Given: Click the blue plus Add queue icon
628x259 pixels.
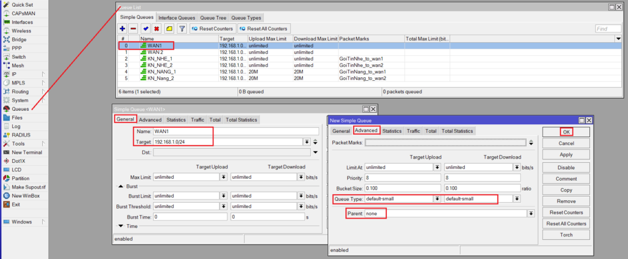Looking at the screenshot, I should click(123, 29).
